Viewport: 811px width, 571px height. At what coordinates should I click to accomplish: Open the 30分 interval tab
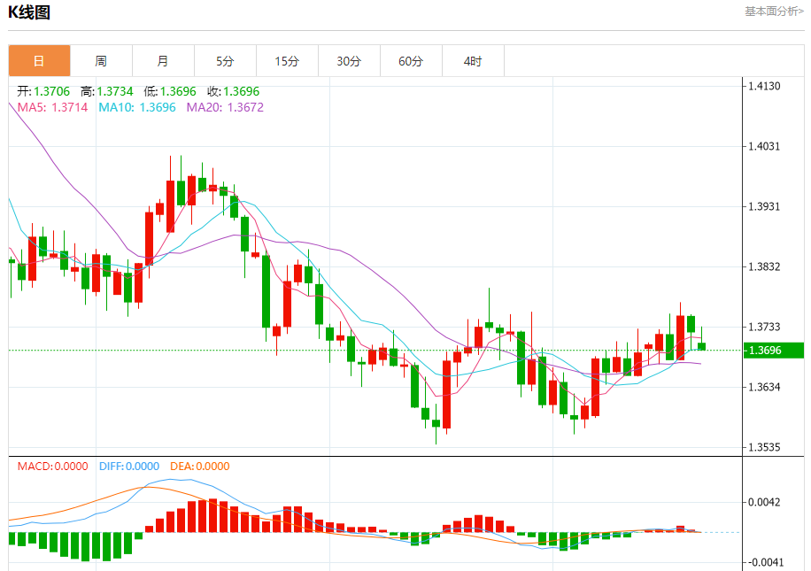click(349, 61)
